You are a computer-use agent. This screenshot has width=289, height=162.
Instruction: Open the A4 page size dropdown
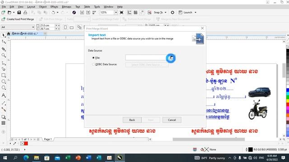[x=33, y=27]
